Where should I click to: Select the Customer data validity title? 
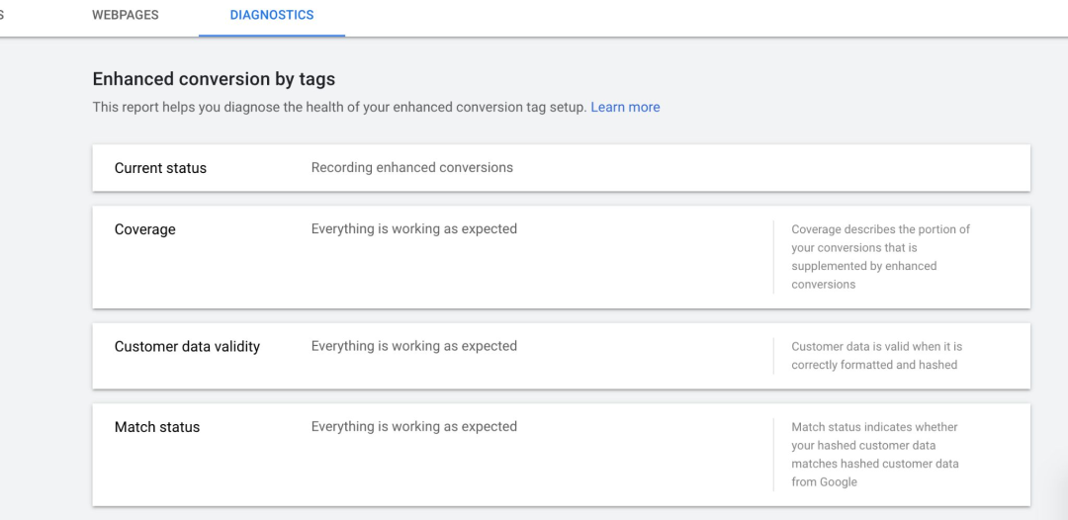tap(187, 347)
